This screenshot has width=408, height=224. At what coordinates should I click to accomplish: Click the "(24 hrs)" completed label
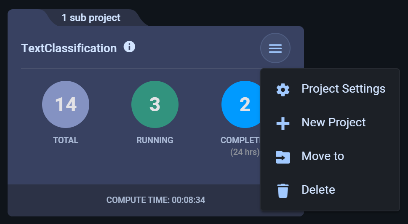click(x=245, y=152)
